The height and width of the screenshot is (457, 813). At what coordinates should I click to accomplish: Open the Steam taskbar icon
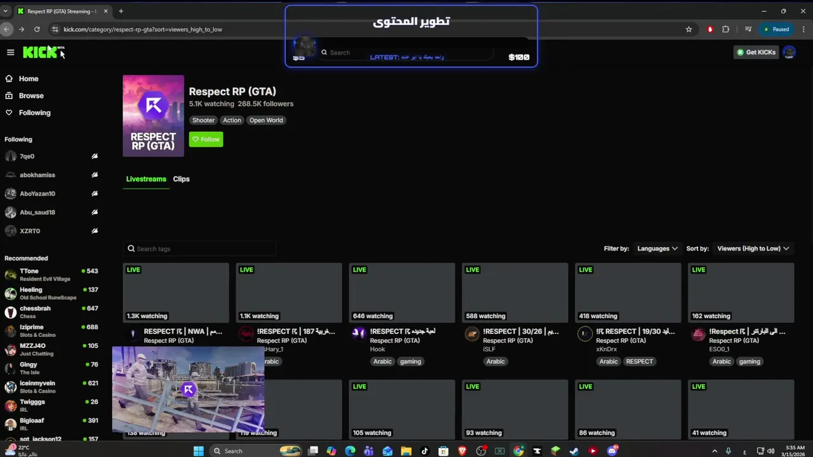574,451
